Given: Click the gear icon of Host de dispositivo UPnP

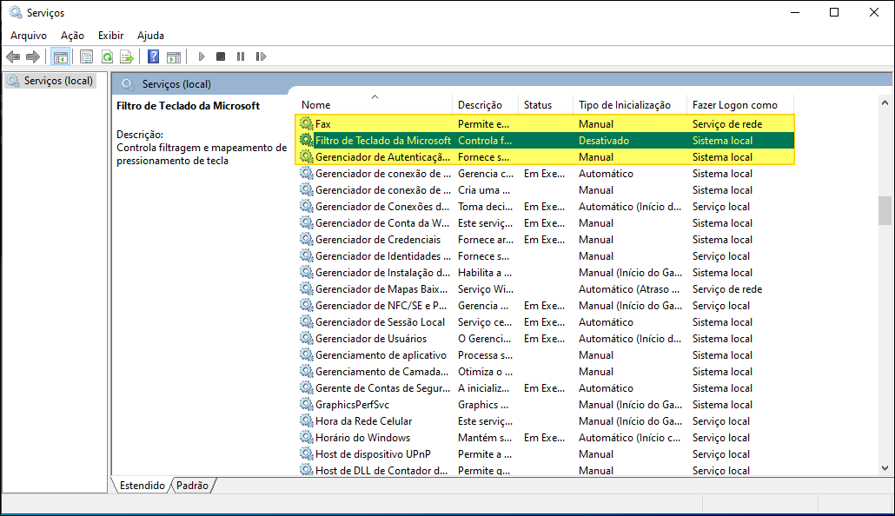Looking at the screenshot, I should click(x=307, y=453).
